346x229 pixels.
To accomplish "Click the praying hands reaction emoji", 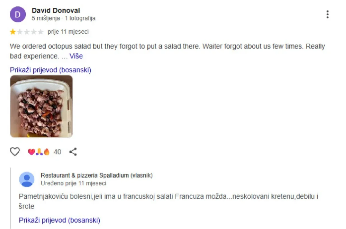I will point(39,152).
